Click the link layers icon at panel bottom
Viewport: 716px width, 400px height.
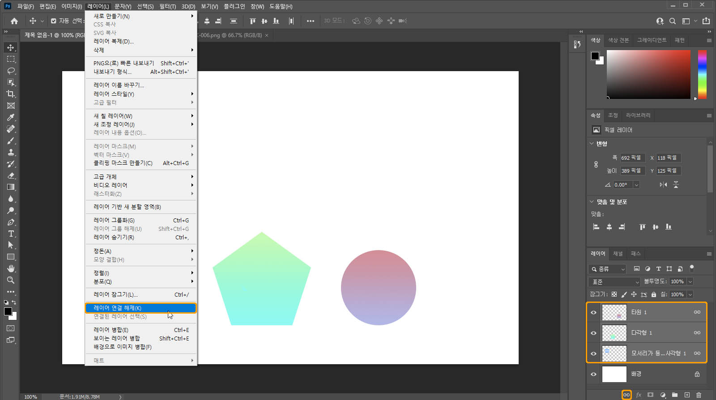[x=626, y=395]
